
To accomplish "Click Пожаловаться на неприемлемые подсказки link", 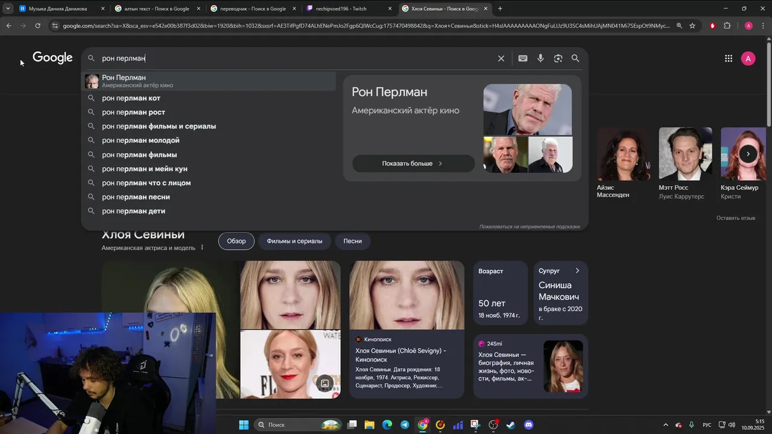I will pos(530,227).
